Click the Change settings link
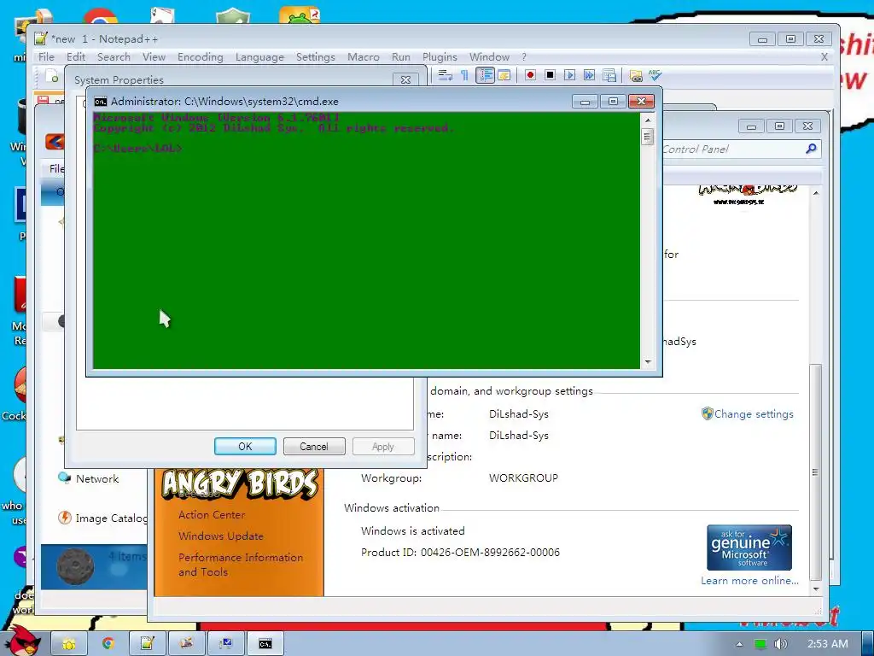The width and height of the screenshot is (874, 656). point(754,414)
